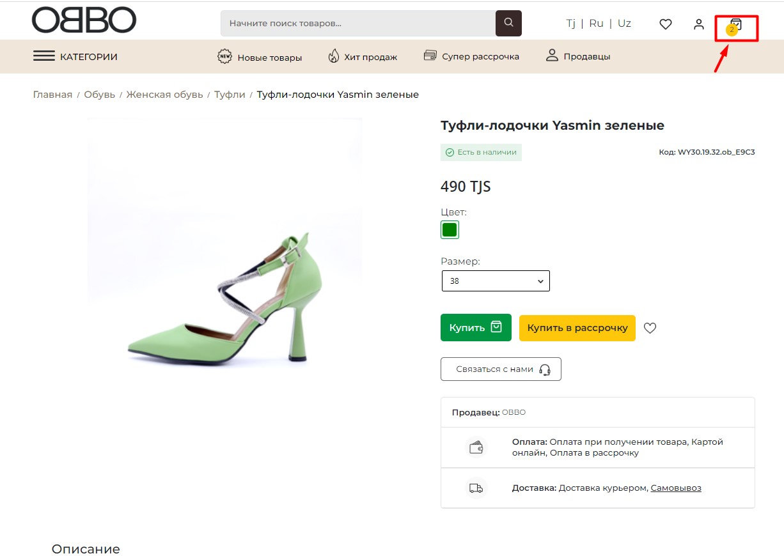This screenshot has width=784, height=556.
Task: Expand the size dropdown showing 38
Action: point(496,281)
